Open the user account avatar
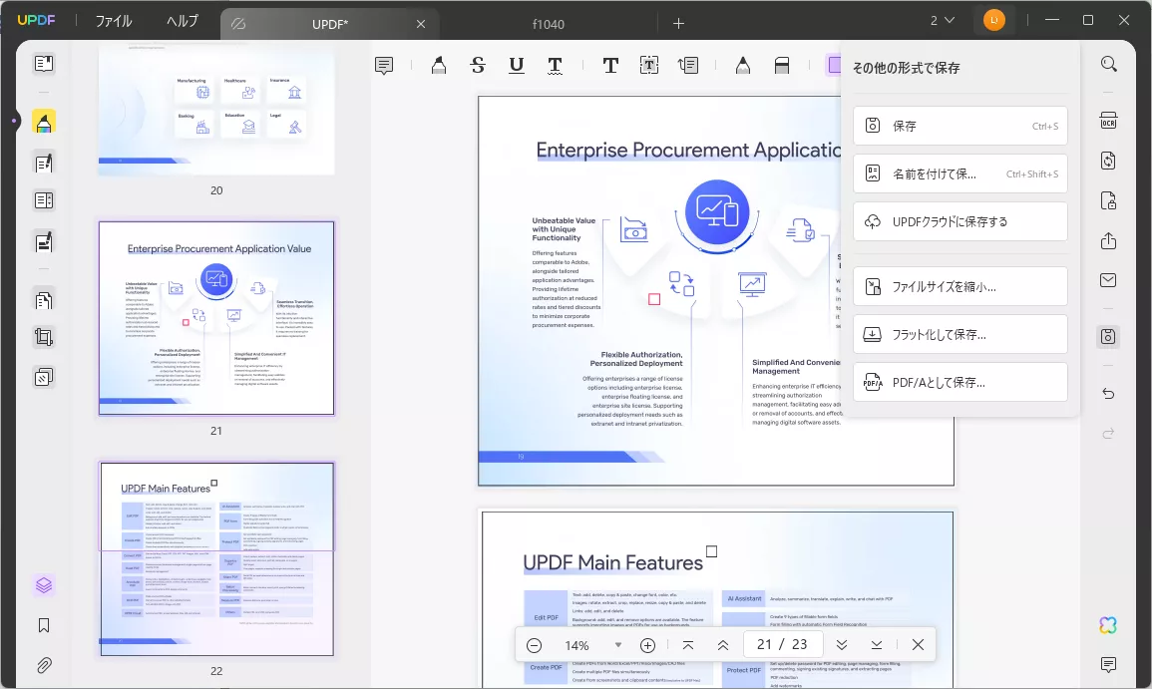The image size is (1152, 689). click(x=994, y=21)
